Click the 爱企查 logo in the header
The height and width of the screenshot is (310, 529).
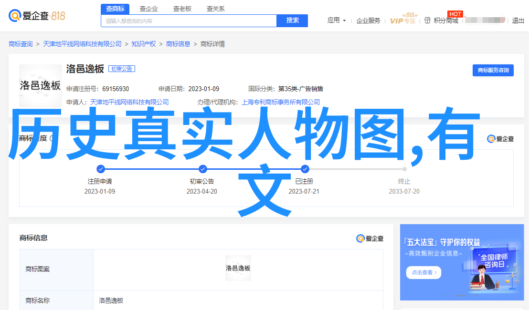tap(37, 15)
